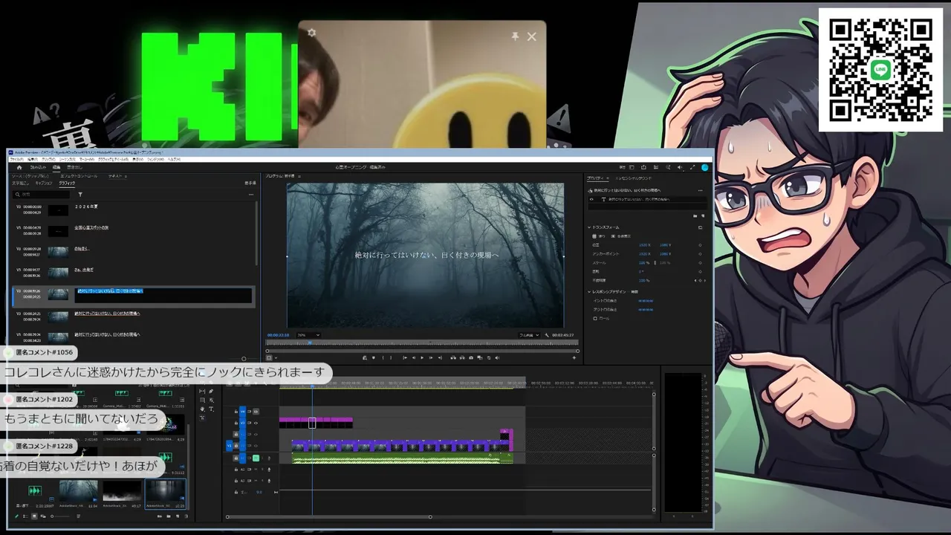Open the テキスト panel menu icon
Viewport: 951px width, 535px height.
[x=126, y=176]
